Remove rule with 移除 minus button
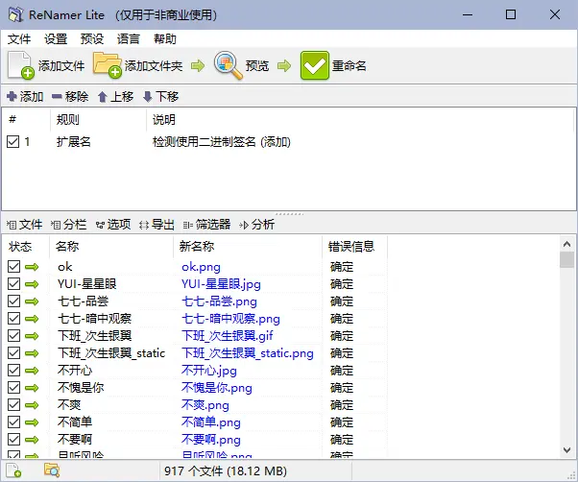This screenshot has width=578, height=482. 70,97
